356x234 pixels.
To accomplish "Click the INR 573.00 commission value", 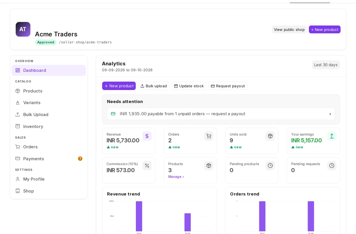I will coord(121,170).
